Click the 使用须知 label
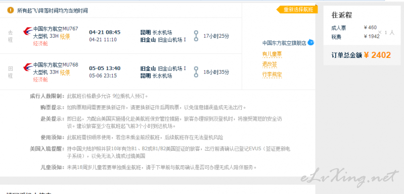Viewport: 404px width, 194px height. 52,137
